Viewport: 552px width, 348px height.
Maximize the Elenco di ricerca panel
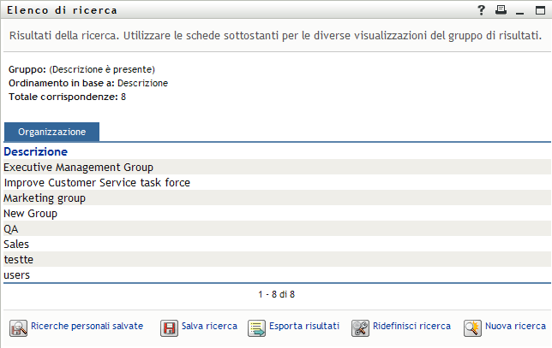539,10
